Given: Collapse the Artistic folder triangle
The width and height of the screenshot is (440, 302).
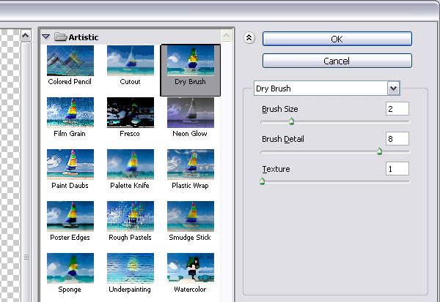Looking at the screenshot, I should pos(46,37).
